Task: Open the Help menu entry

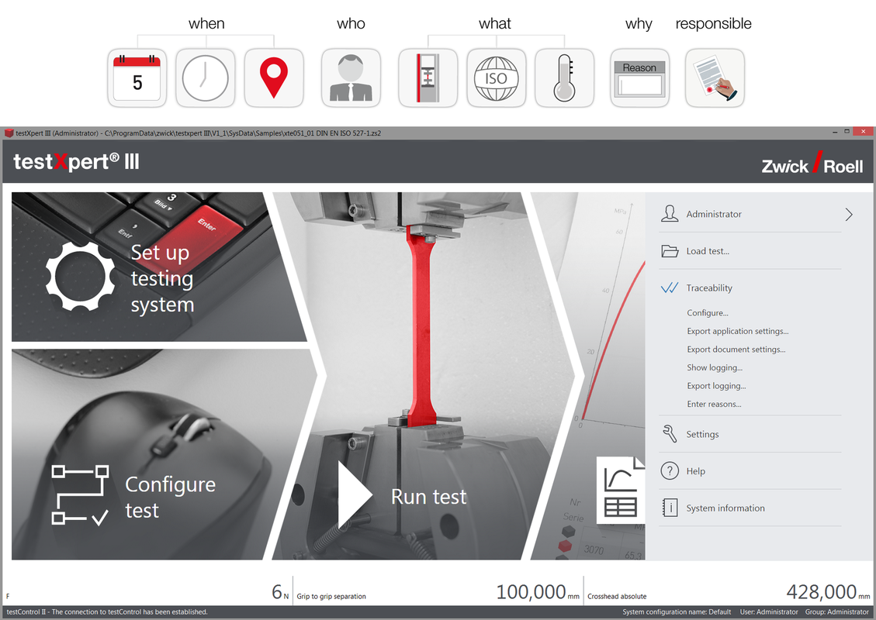Action: pyautogui.click(x=695, y=471)
